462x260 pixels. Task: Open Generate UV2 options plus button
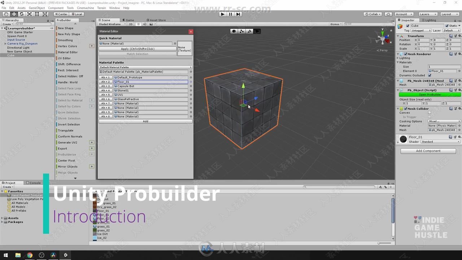point(92,142)
